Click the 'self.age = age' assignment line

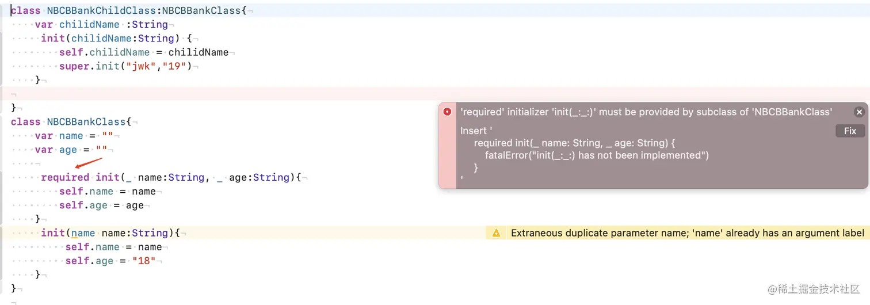(101, 205)
